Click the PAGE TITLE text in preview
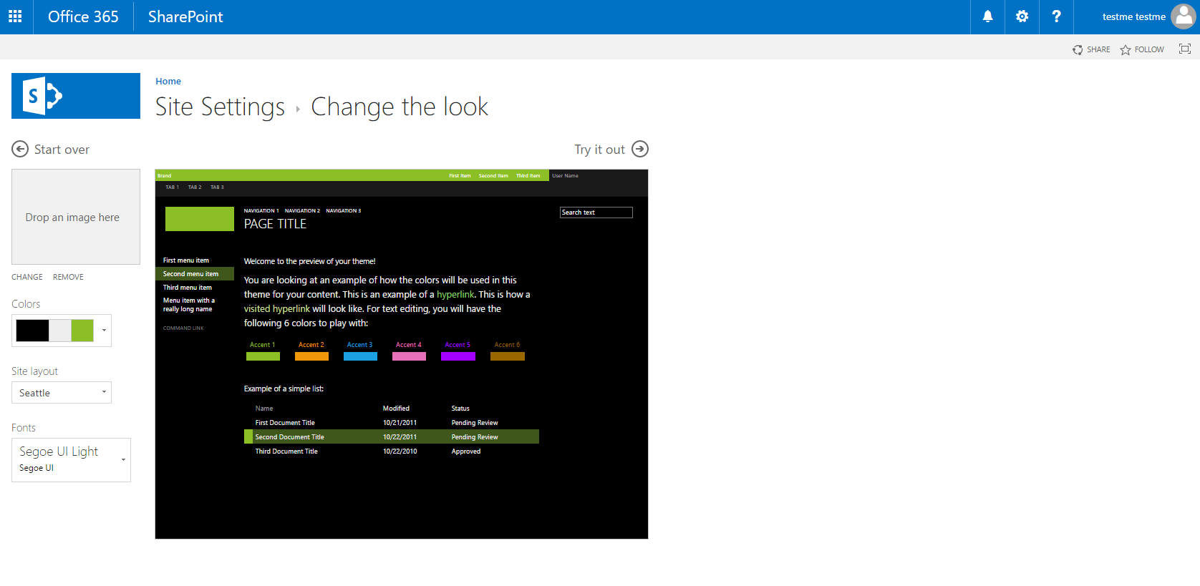Screen dimensions: 1200x586 [x=275, y=224]
